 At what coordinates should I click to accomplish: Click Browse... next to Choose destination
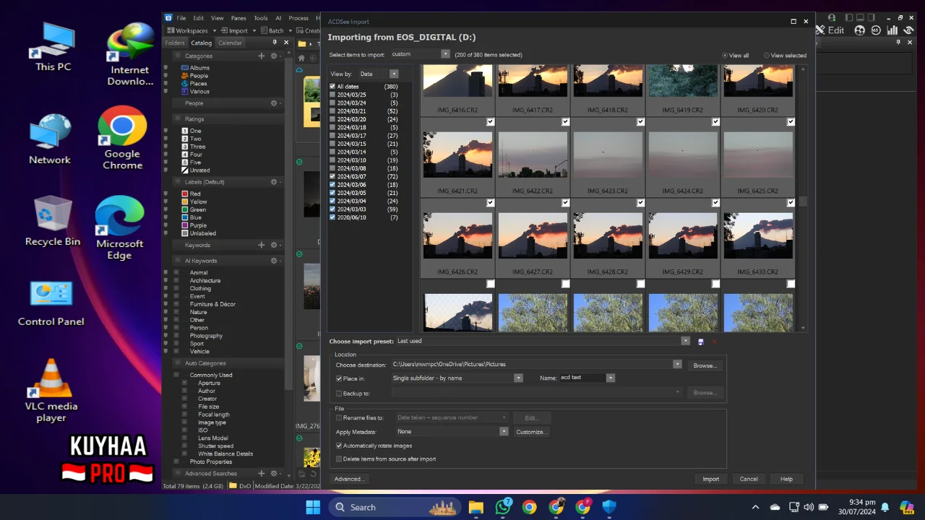point(705,365)
